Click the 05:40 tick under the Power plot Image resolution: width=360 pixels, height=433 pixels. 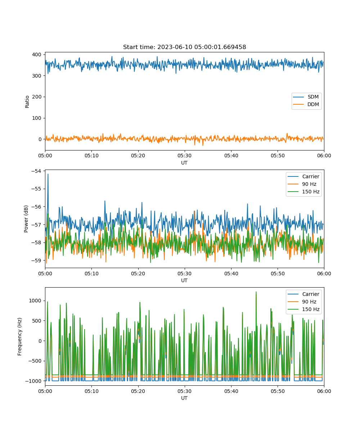(x=231, y=273)
